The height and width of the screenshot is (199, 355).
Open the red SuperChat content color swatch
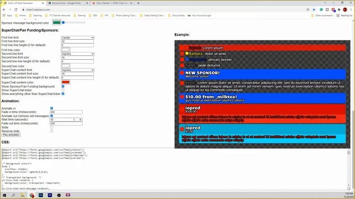click(x=65, y=82)
